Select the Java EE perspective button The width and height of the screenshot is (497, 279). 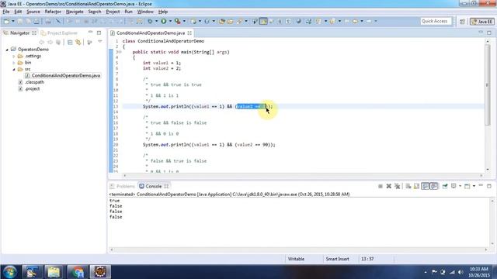tap(482, 22)
